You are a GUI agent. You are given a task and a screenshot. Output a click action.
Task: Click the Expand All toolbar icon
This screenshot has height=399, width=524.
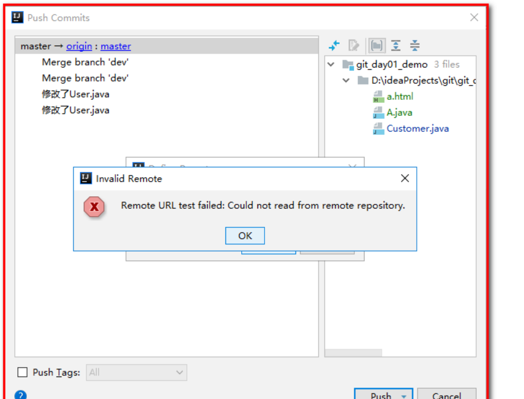[396, 45]
